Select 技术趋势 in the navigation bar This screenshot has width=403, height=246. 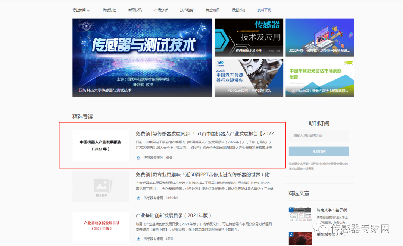point(187,10)
